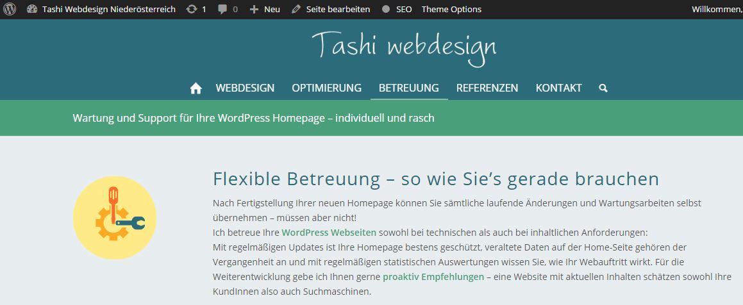Open Theme Options in admin bar
The height and width of the screenshot is (305, 743).
pyautogui.click(x=451, y=9)
